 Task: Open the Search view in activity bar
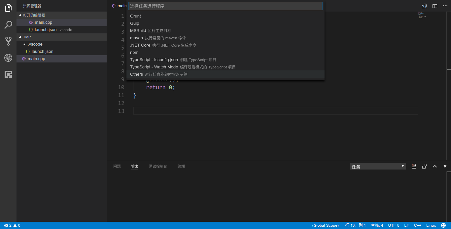8,24
